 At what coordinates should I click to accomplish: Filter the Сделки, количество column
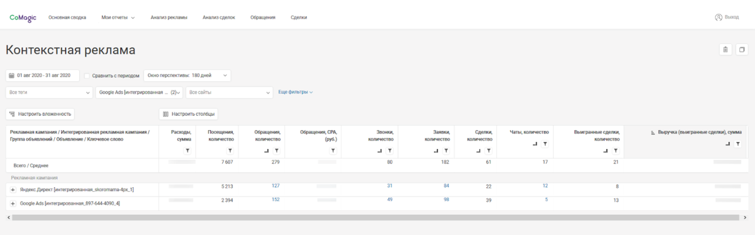click(x=488, y=151)
